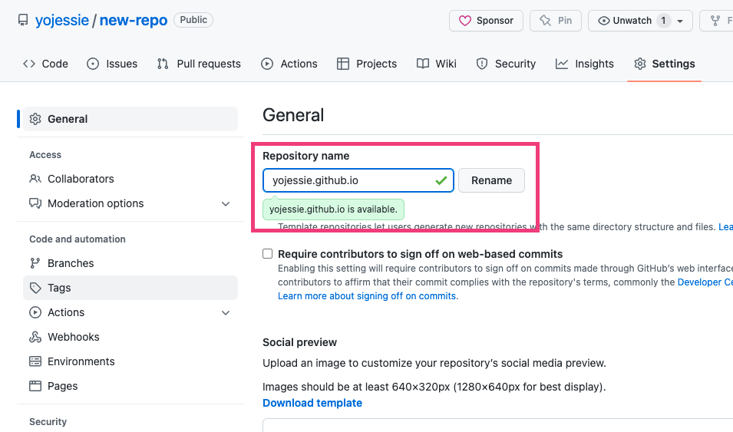Click the green checkmark in name field

(x=441, y=180)
